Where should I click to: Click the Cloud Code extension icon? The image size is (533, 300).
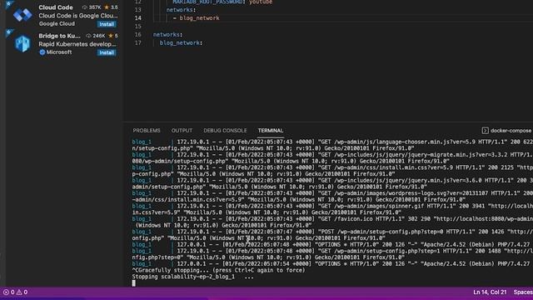tap(22, 15)
